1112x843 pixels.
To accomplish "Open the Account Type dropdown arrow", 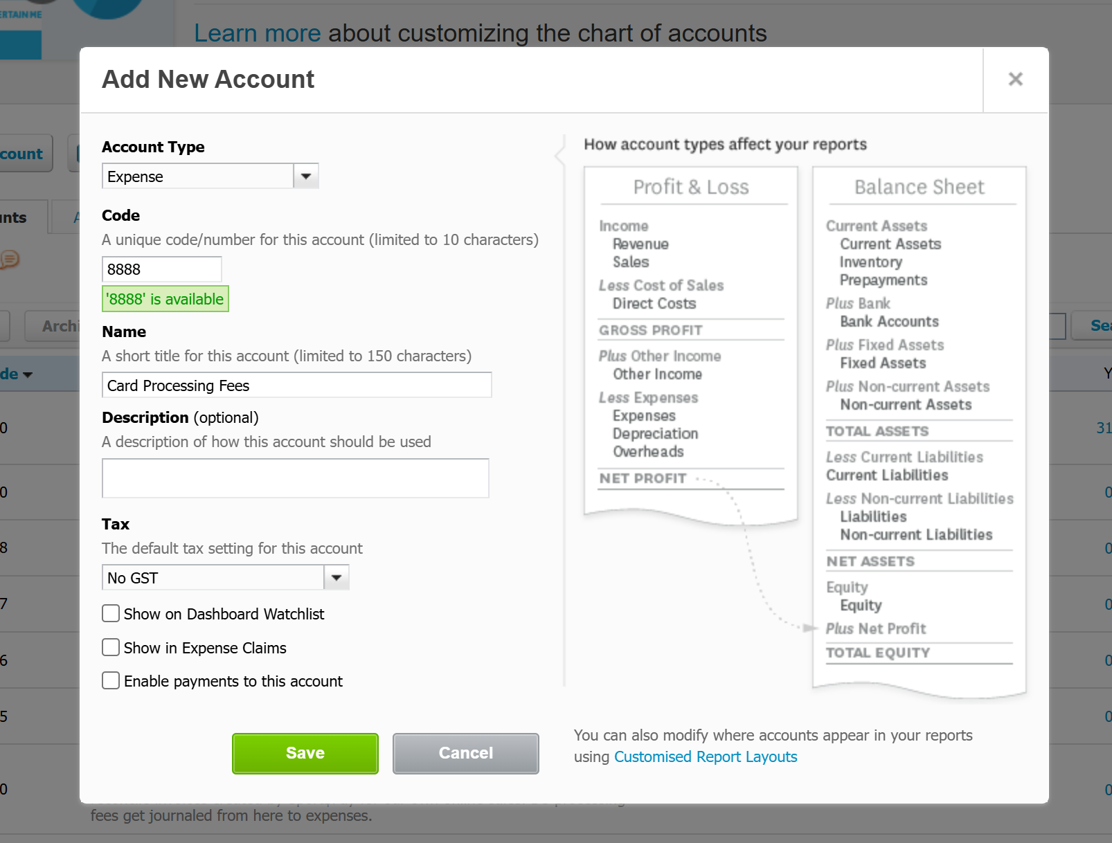I will tap(306, 176).
